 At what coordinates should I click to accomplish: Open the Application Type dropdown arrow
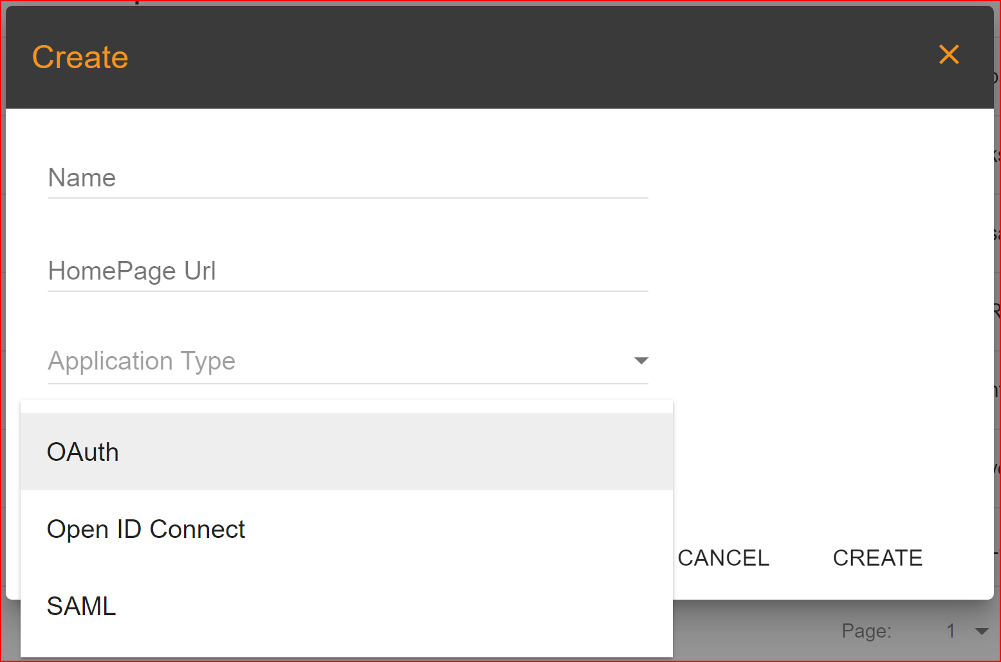tap(641, 361)
